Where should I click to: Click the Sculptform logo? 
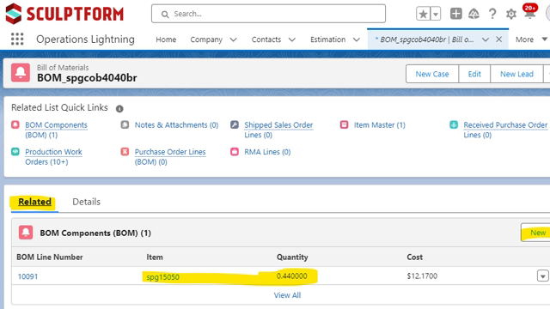pyautogui.click(x=65, y=14)
